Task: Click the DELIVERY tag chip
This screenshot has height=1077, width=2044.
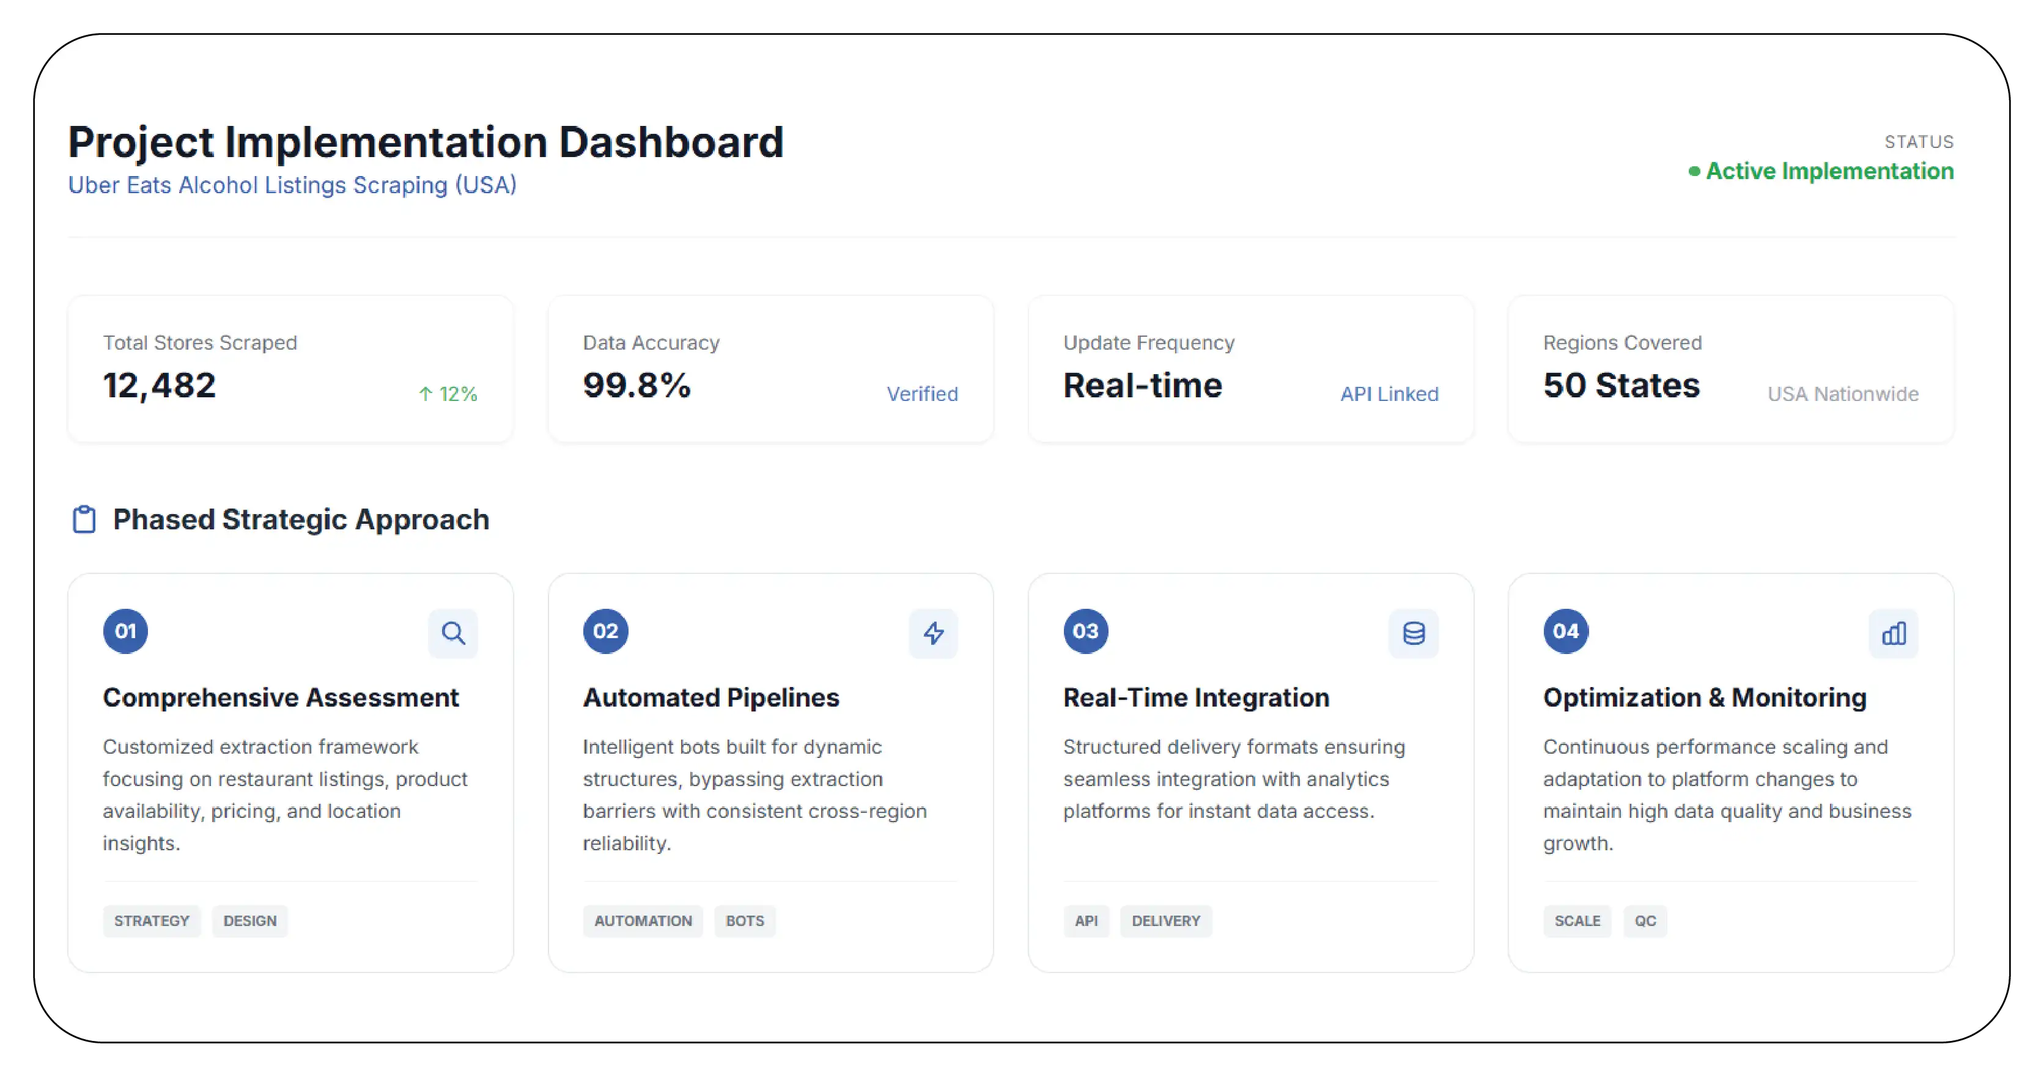Action: [1165, 921]
